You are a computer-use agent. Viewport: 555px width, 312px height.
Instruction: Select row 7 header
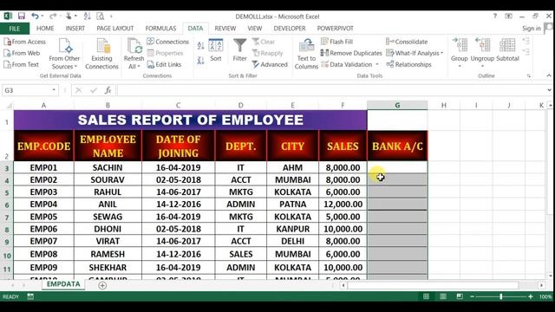7,218
